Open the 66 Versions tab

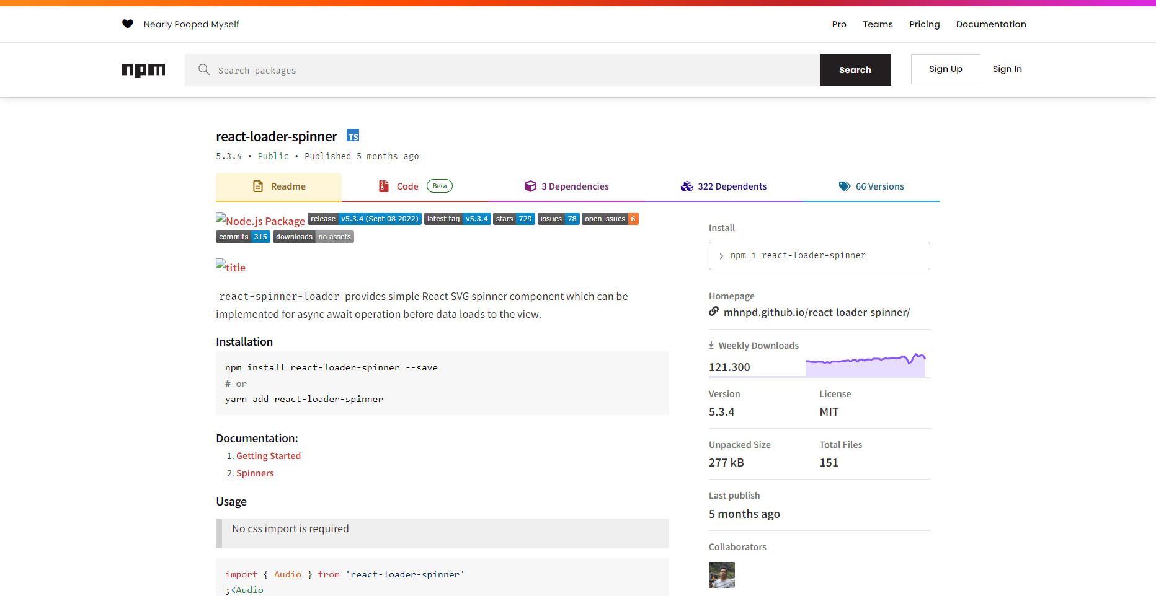point(871,186)
